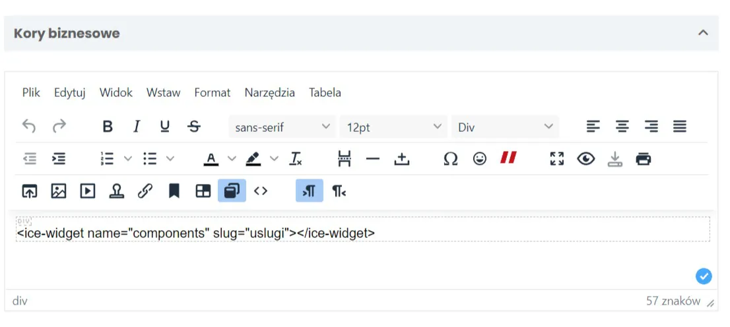Apply the background highlight color
Viewport: 730px width, 327px height.
tap(253, 159)
